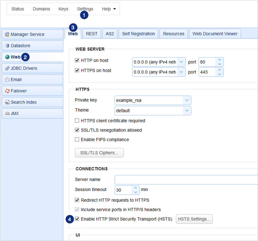Enable FIPS compliance
The width and height of the screenshot is (258, 241).
[77, 140]
